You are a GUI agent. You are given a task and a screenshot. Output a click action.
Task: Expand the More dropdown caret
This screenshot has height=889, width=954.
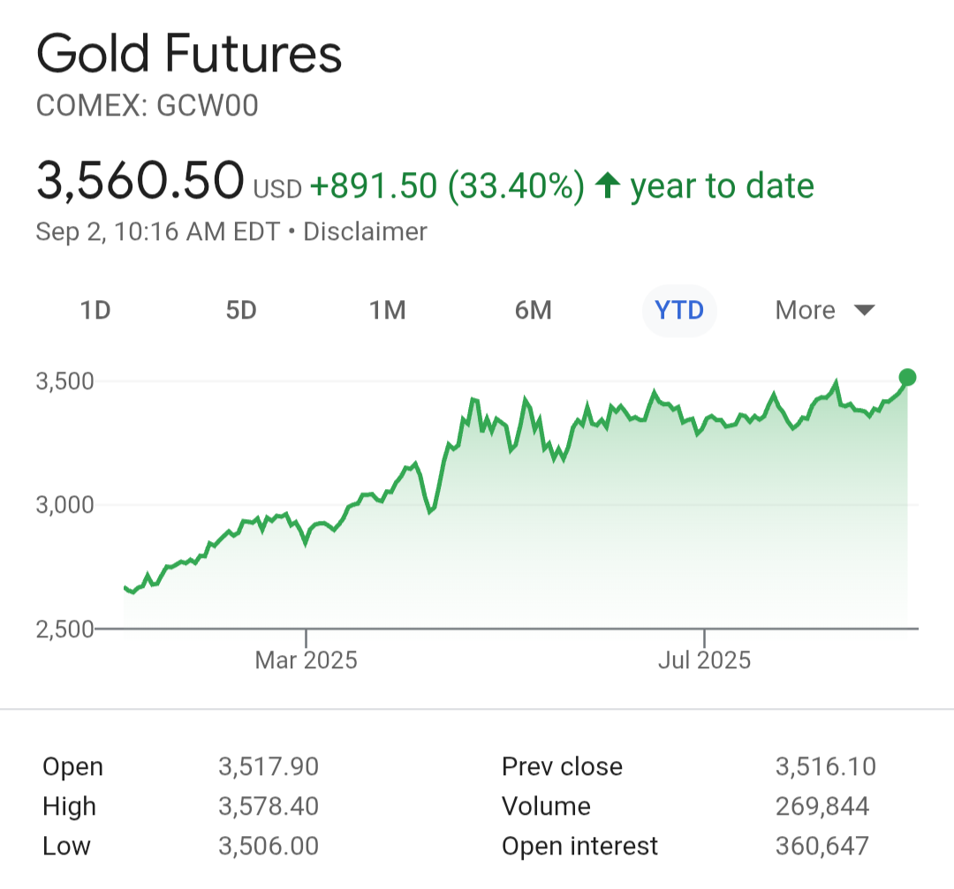(x=865, y=310)
